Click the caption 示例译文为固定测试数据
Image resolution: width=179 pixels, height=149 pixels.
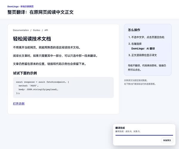point(136,80)
